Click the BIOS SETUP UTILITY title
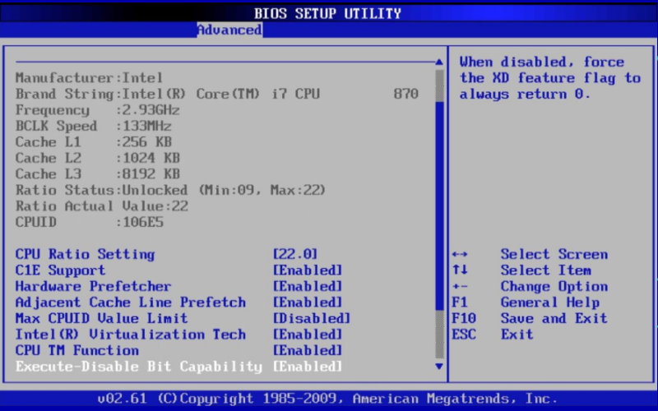This screenshot has width=658, height=411. (327, 13)
